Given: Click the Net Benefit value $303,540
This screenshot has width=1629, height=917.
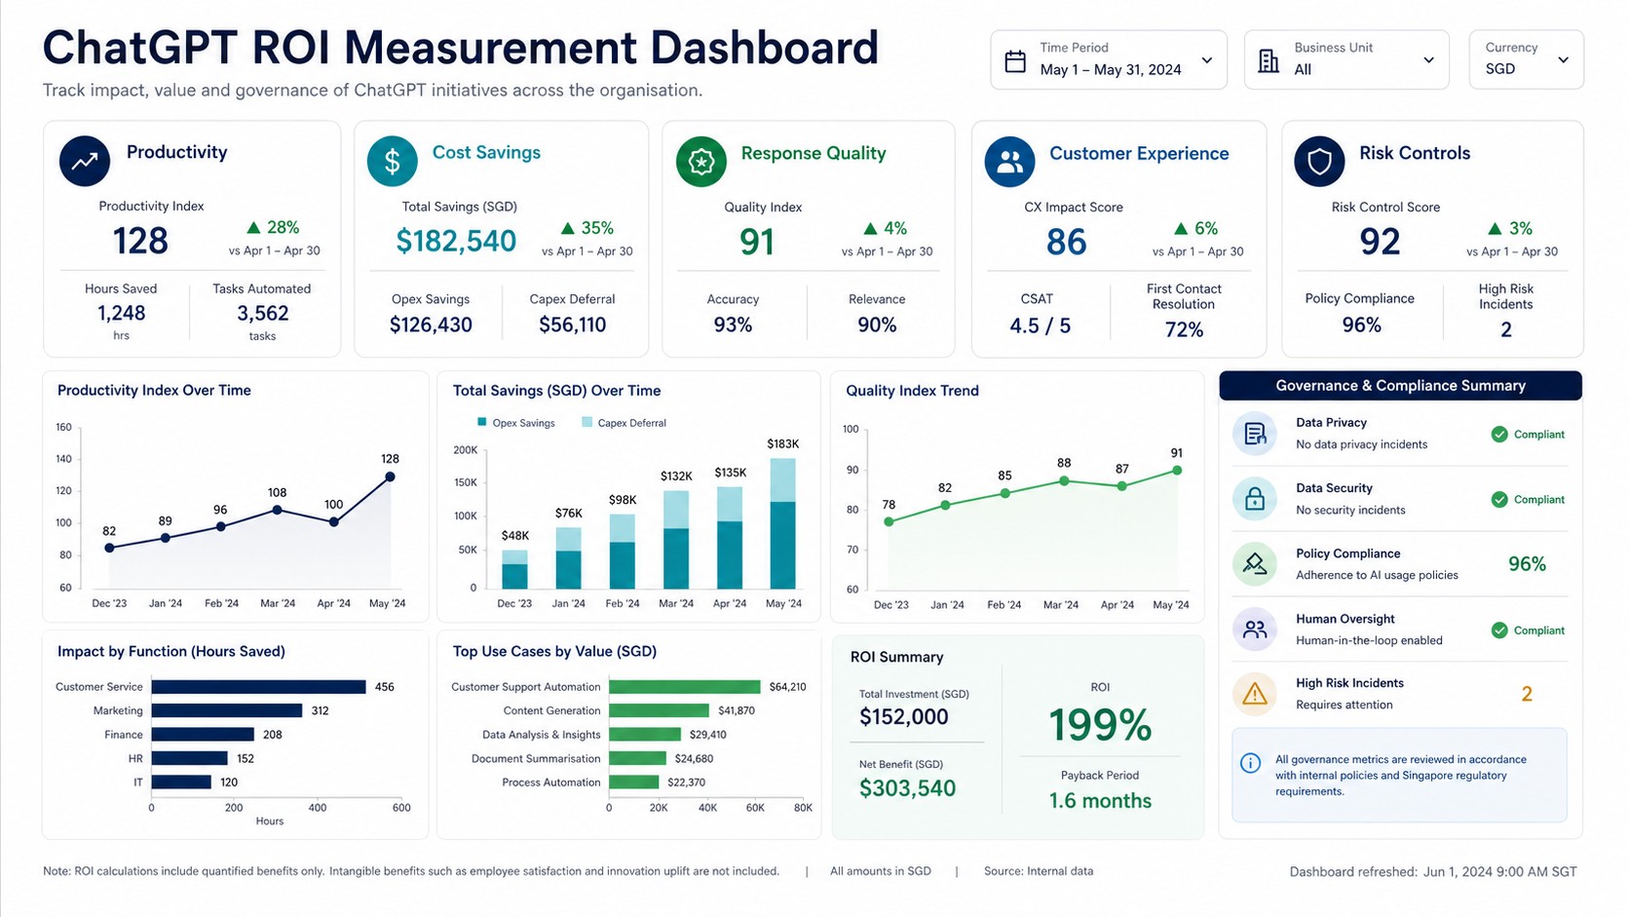Looking at the screenshot, I should (x=907, y=788).
